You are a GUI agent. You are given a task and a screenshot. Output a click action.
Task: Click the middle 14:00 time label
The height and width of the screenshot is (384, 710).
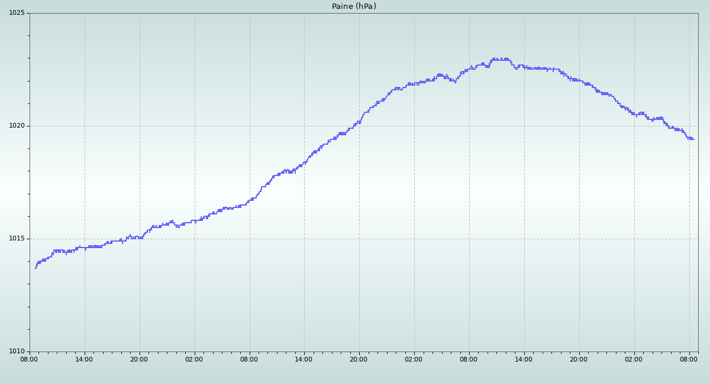tap(304, 359)
